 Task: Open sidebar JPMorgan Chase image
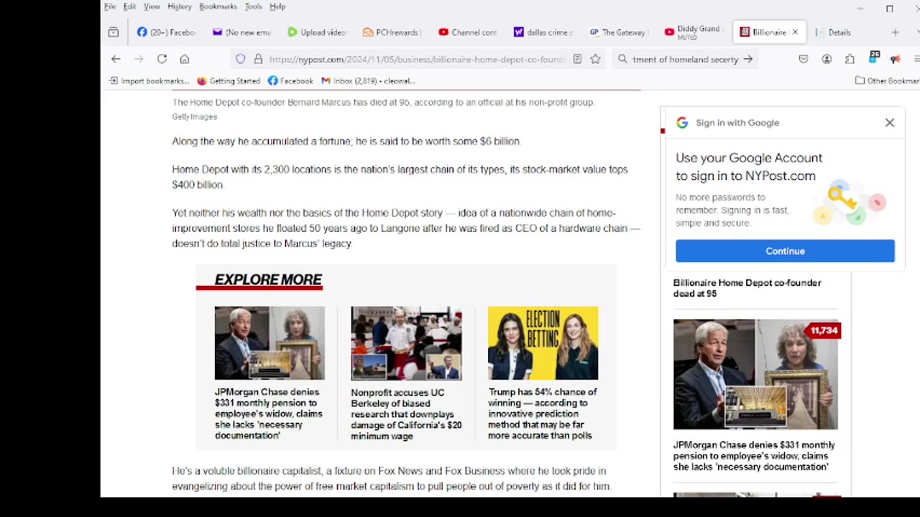[x=755, y=374]
